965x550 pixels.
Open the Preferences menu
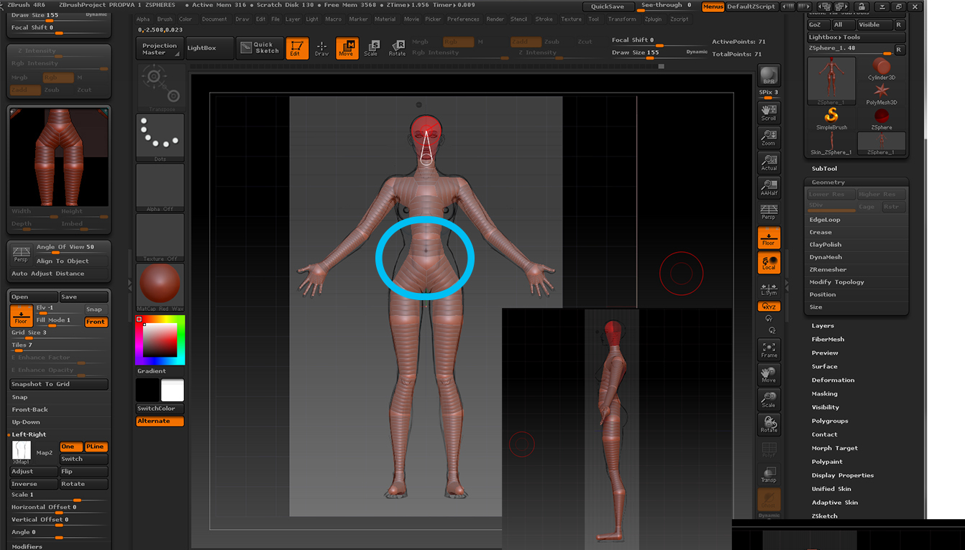click(462, 19)
